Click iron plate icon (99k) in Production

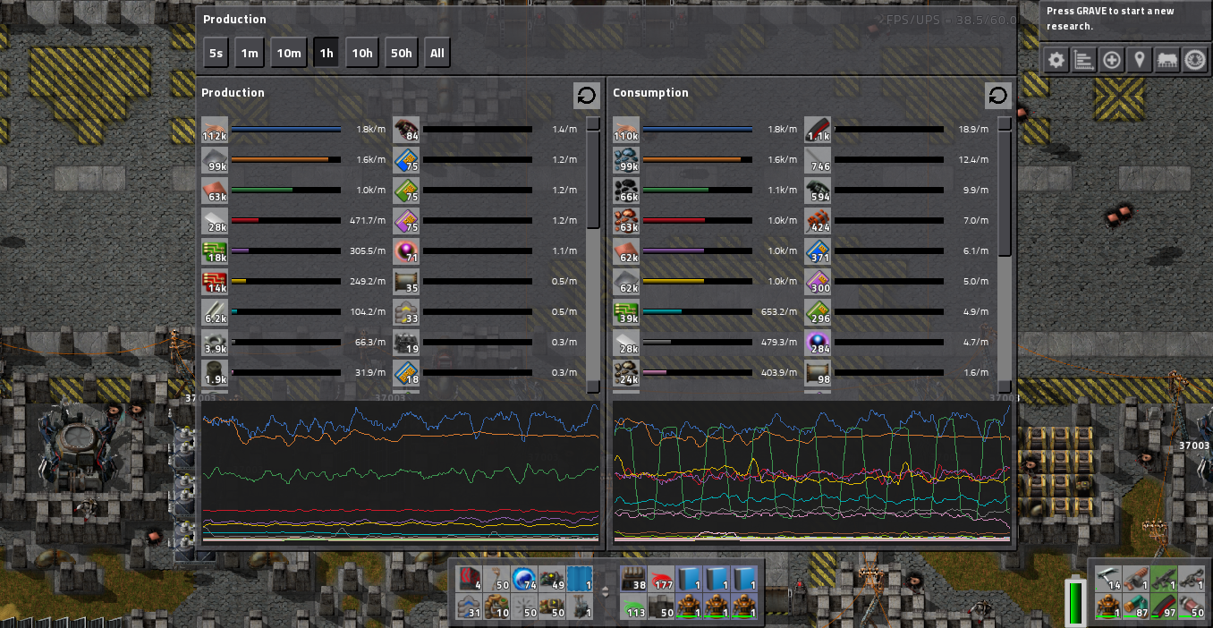click(x=215, y=160)
